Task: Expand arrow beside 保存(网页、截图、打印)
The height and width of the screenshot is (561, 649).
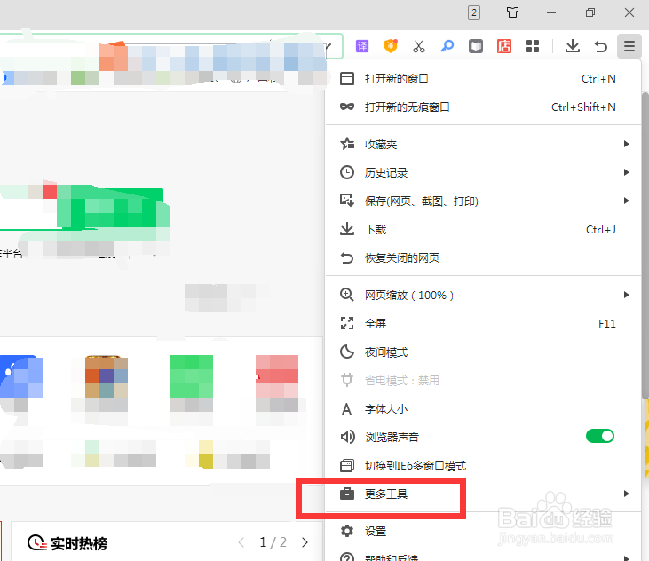Action: tap(626, 201)
